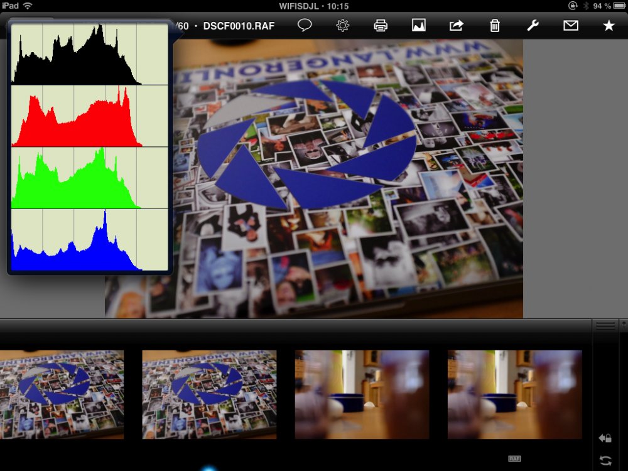This screenshot has height=471, width=628.
Task: Tap the blue channel histogram
Action: [90, 241]
